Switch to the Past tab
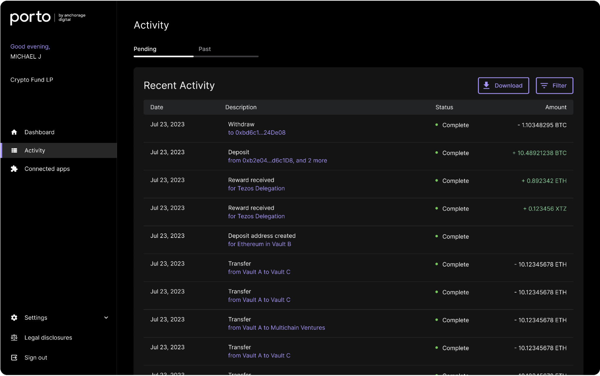 [205, 49]
